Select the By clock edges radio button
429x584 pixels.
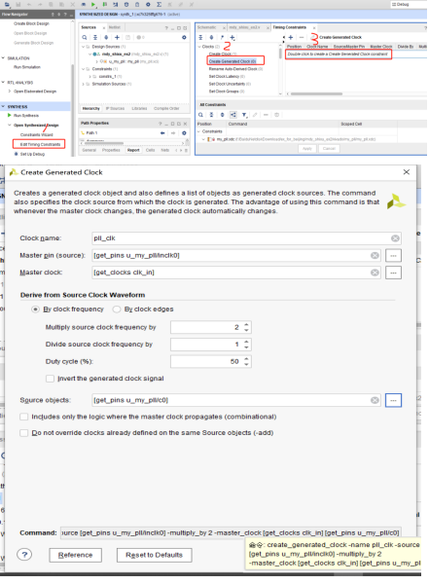pyautogui.click(x=117, y=310)
